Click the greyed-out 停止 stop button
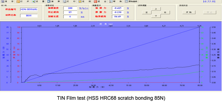Image resolution: width=222 pixels, height=105 pixels. (210, 12)
